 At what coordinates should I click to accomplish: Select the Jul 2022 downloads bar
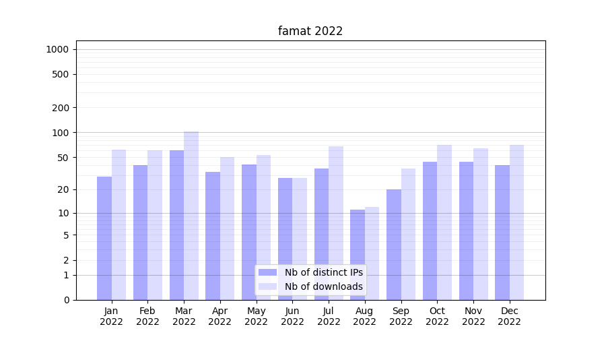(x=336, y=222)
